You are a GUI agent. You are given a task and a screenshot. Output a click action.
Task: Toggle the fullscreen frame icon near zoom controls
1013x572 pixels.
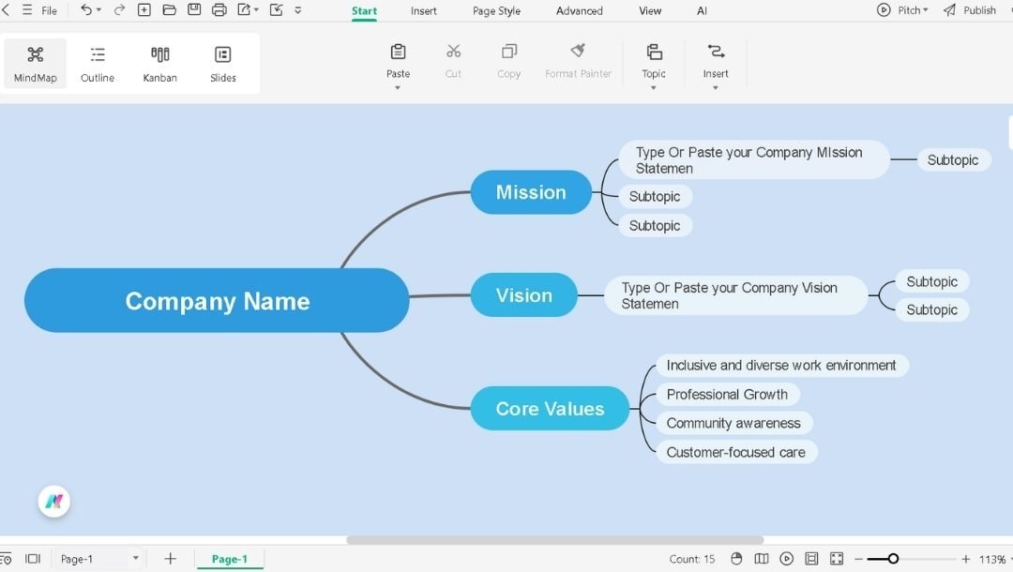837,558
